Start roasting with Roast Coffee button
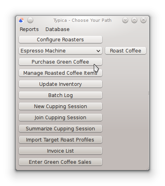The image size is (165, 186). [125, 51]
